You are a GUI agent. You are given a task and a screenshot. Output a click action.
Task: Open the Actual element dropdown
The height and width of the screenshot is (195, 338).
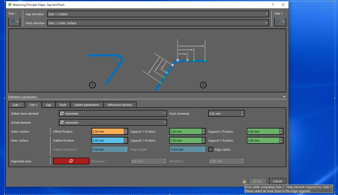tap(113, 123)
